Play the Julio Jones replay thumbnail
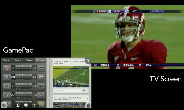 click(71, 76)
